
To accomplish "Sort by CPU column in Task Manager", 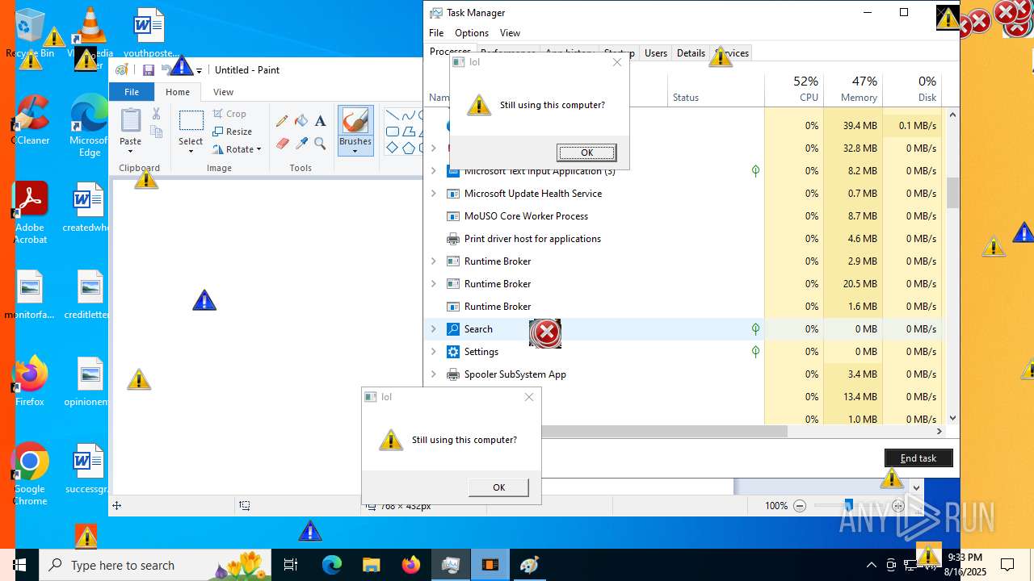I will click(794, 90).
